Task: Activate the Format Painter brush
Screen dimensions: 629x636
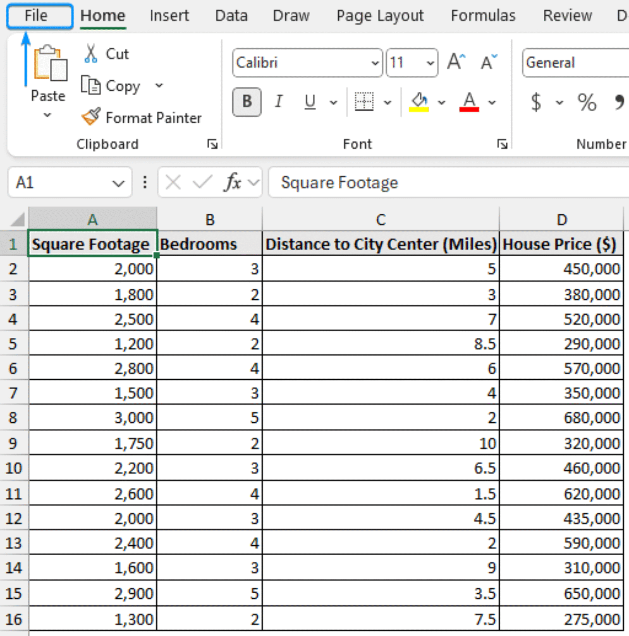Action: click(x=91, y=117)
